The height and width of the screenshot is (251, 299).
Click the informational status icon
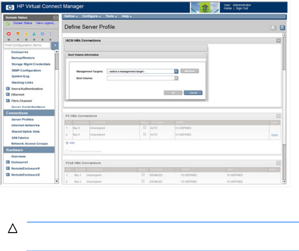pyautogui.click(x=50, y=34)
